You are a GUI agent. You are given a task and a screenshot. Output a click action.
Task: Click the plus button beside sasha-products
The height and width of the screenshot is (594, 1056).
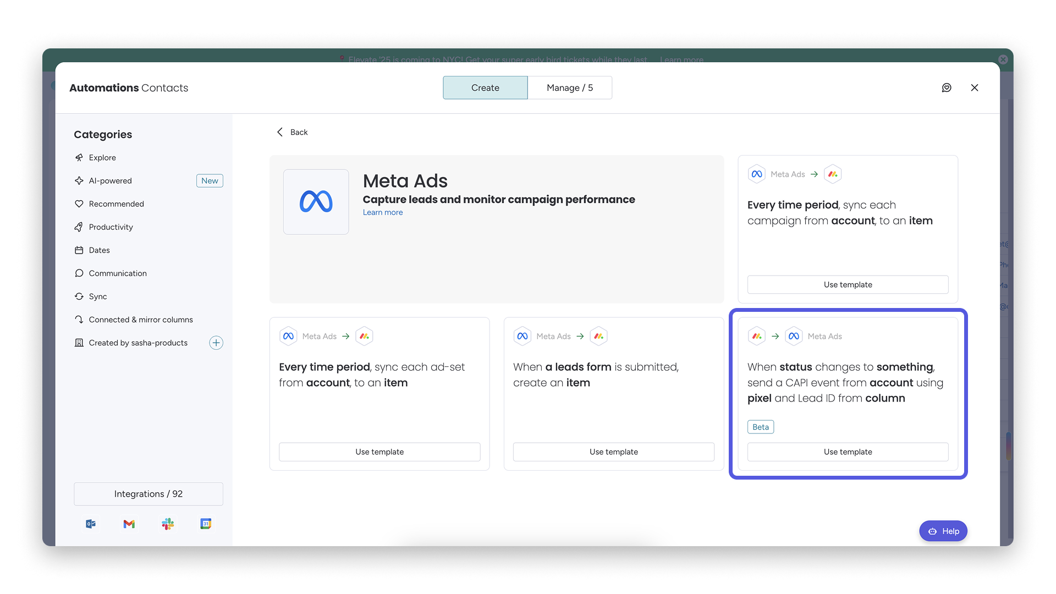click(x=216, y=343)
